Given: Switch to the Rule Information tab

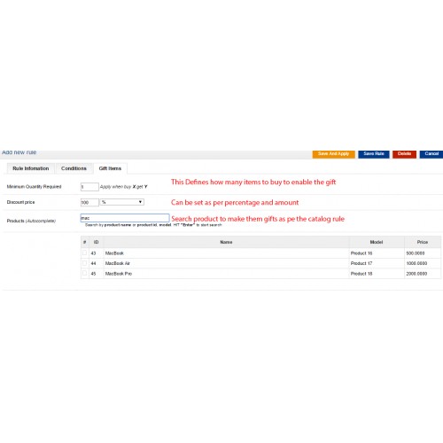Looking at the screenshot, I should [31, 168].
